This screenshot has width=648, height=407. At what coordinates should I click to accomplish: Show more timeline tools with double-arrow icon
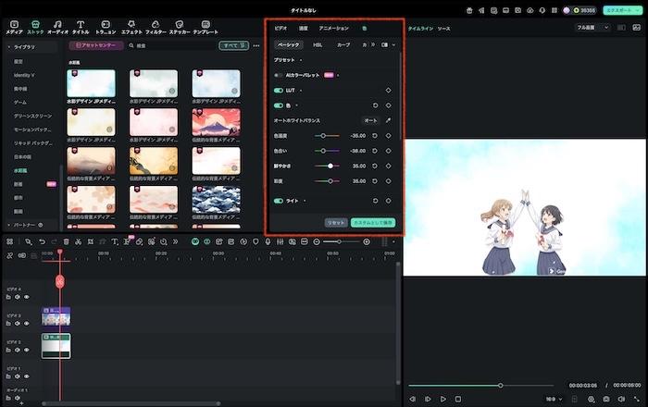[x=176, y=242]
